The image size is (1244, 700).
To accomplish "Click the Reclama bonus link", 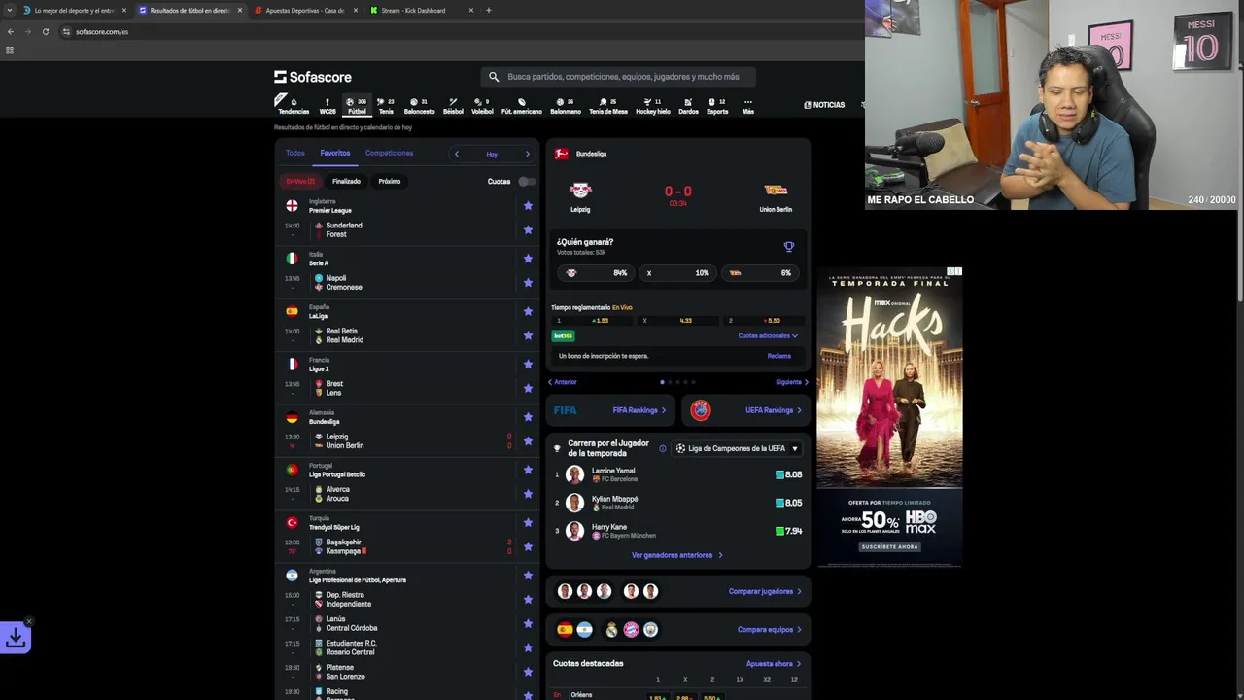I will [779, 356].
